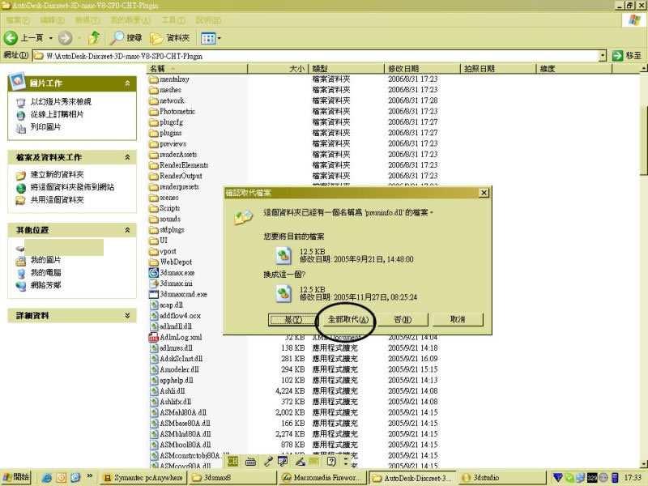Select the network folder icon

click(154, 100)
